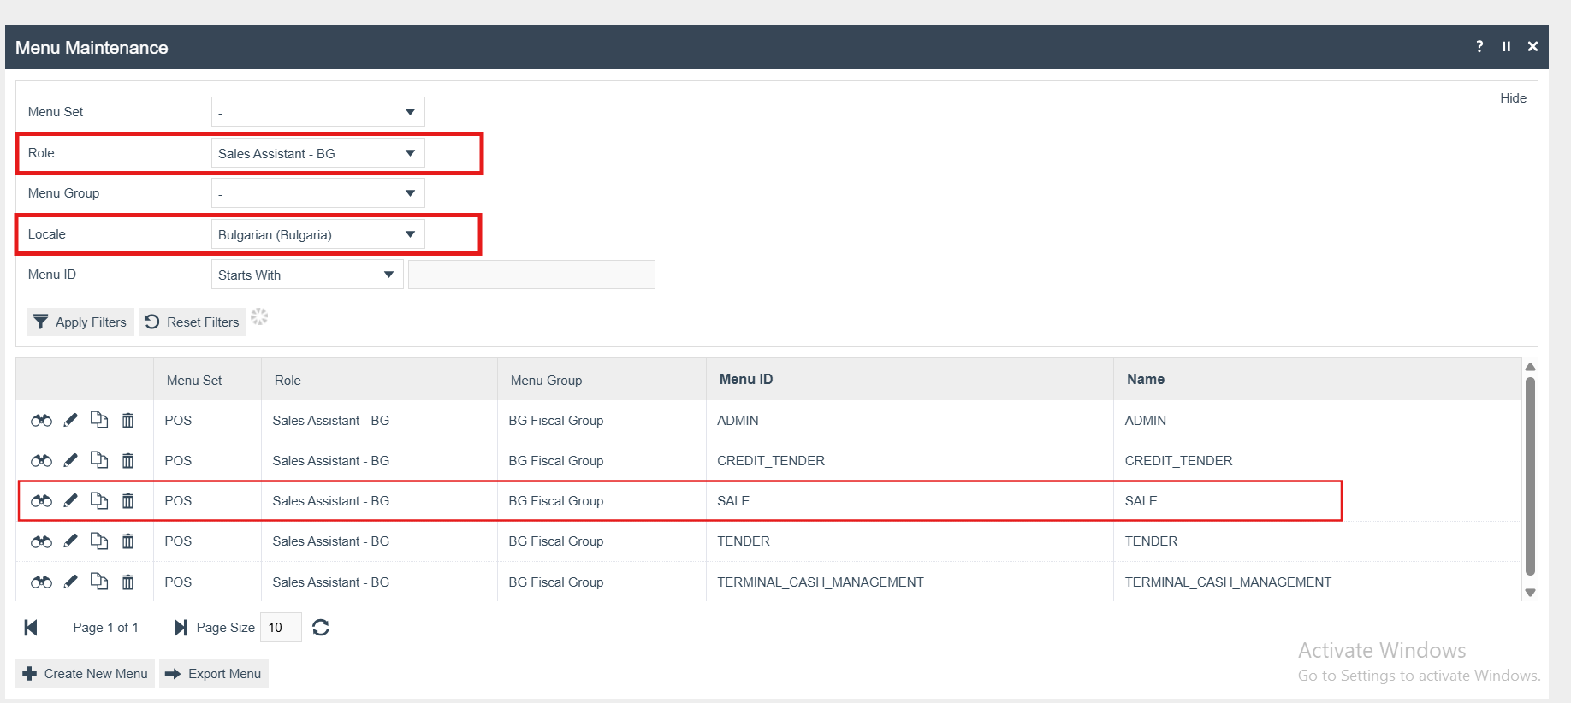
Task: Click the binoculars view icon for ADMIN row
Action: click(x=41, y=420)
